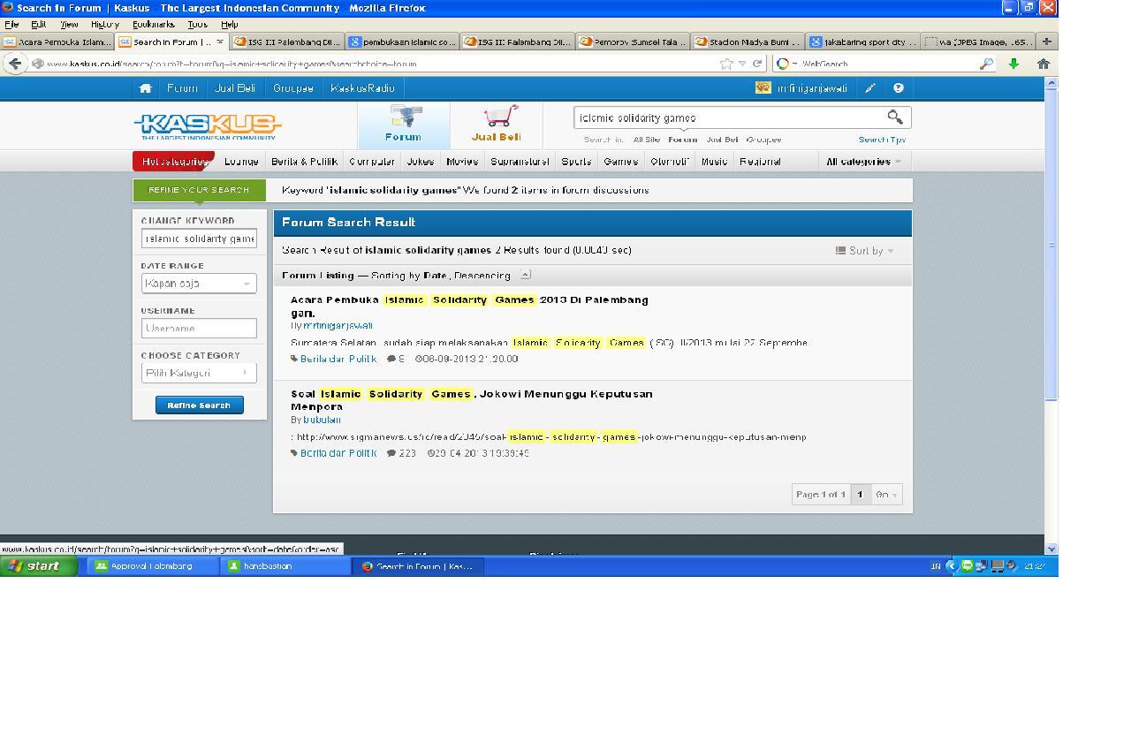Open the Pilih Kategori category dropdown
This screenshot has height=735, width=1131.
tap(199, 373)
